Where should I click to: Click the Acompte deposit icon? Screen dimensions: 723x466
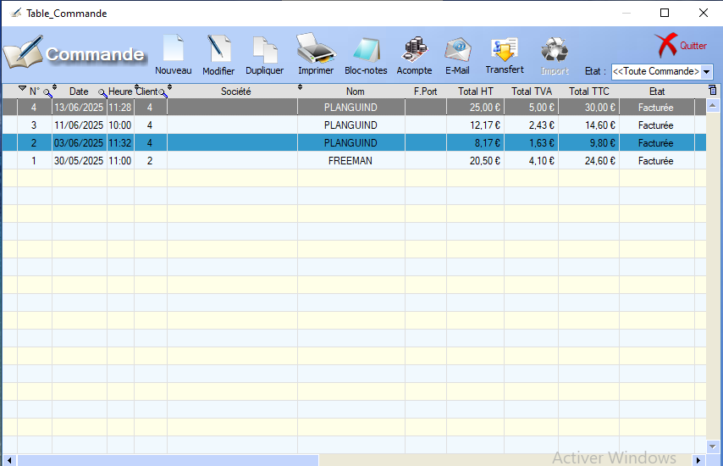click(x=414, y=54)
